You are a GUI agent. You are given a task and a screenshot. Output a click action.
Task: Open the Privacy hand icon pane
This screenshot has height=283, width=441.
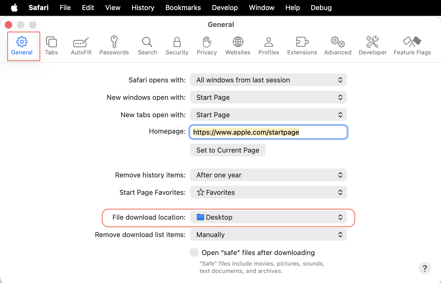pos(207,46)
